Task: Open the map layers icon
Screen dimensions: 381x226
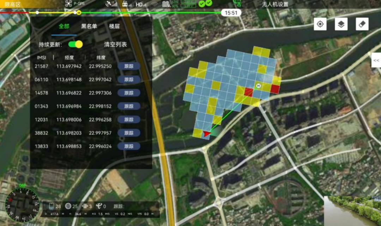Action: (x=341, y=24)
